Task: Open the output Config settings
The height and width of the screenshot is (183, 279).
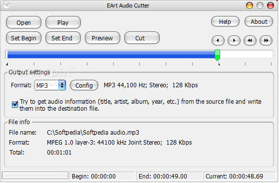Action: (84, 85)
